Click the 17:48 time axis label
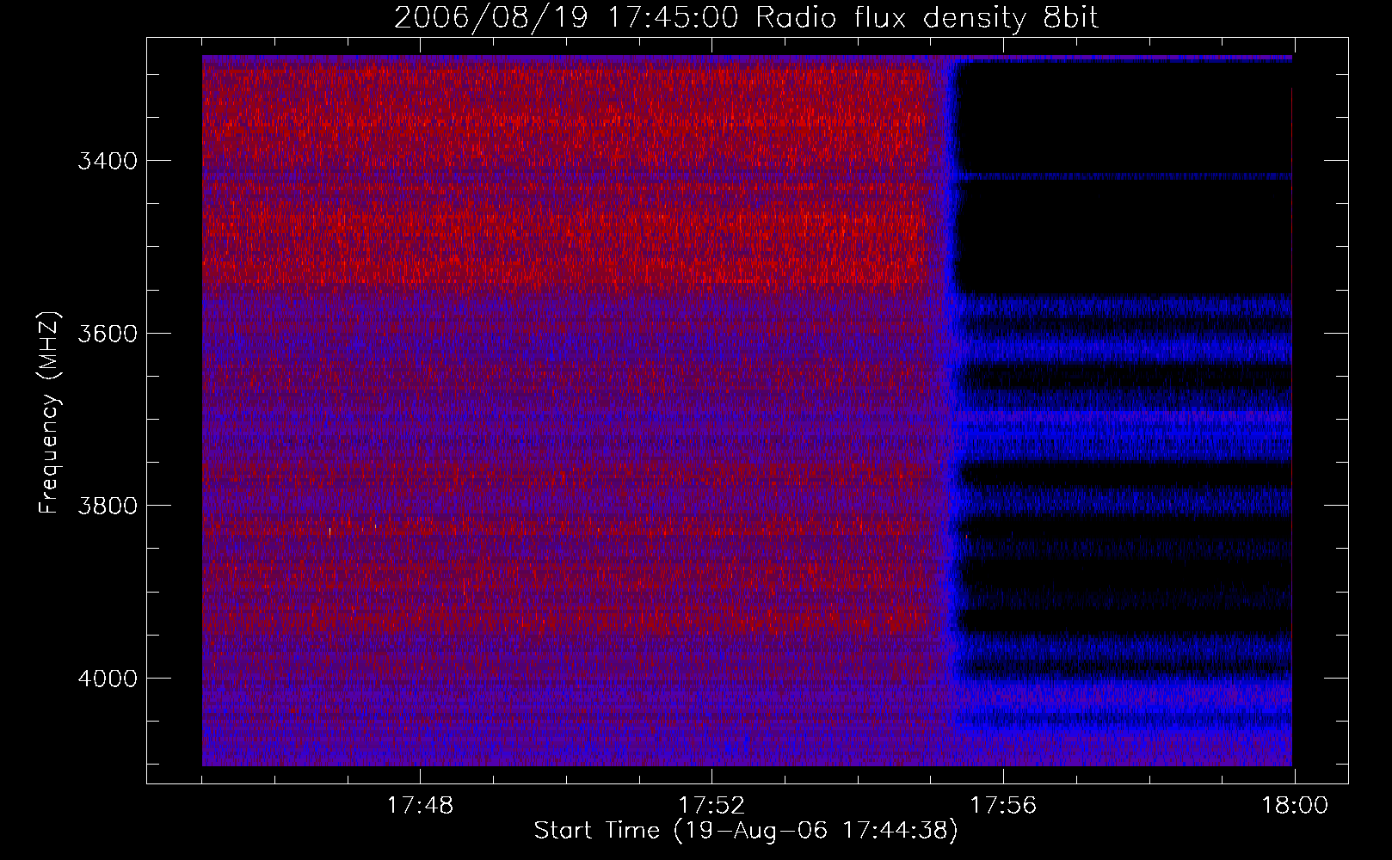This screenshot has height=860, width=1392. pyautogui.click(x=420, y=806)
